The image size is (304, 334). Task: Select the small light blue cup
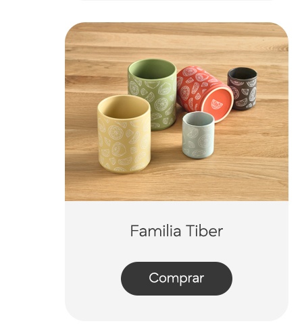(x=198, y=135)
